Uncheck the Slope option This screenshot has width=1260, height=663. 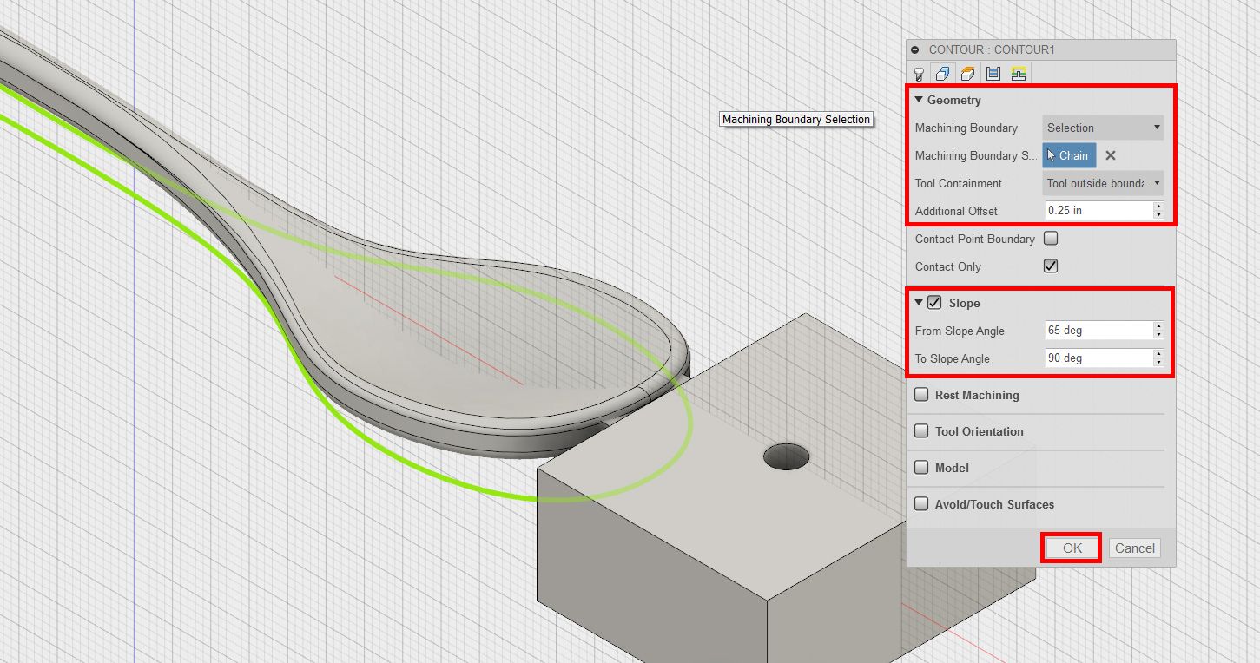pos(934,303)
